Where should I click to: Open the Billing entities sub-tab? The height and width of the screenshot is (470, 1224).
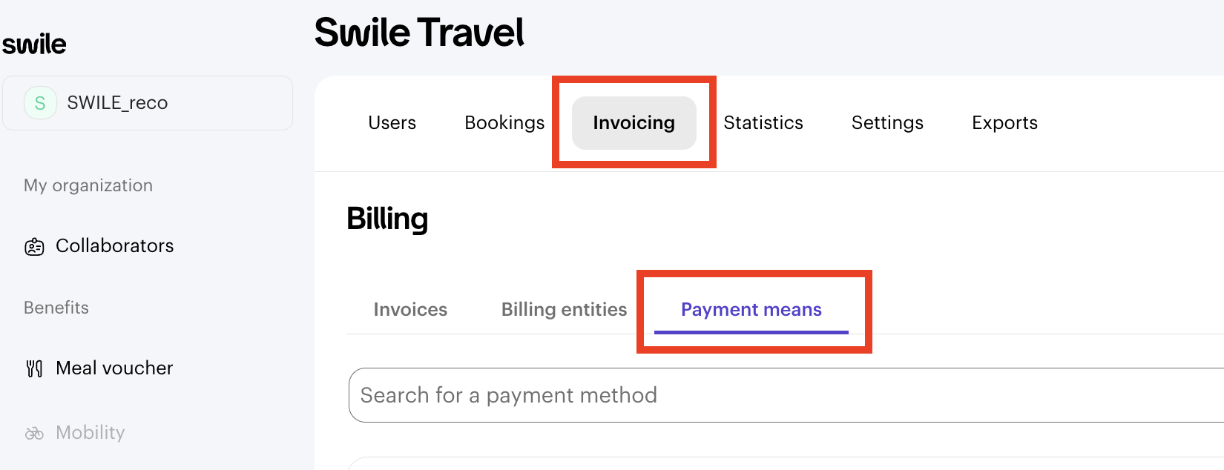coord(564,310)
